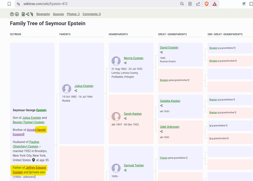This screenshot has width=253, height=181.
Task: Click the down arrow navigation icon
Action: [x=17, y=14]
